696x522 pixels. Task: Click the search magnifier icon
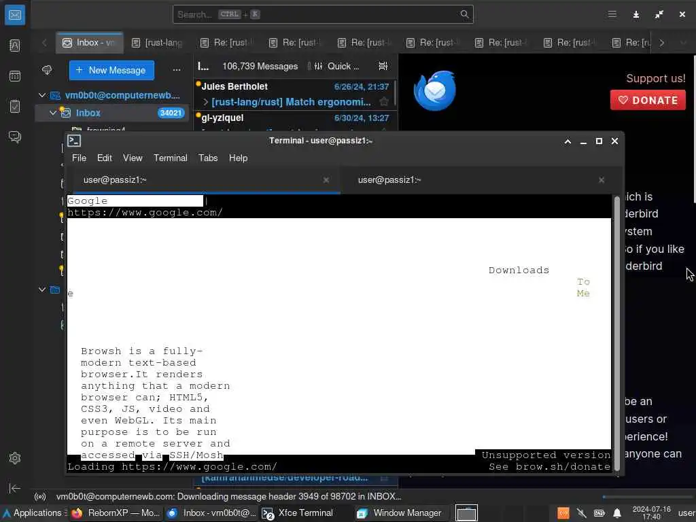(x=464, y=14)
